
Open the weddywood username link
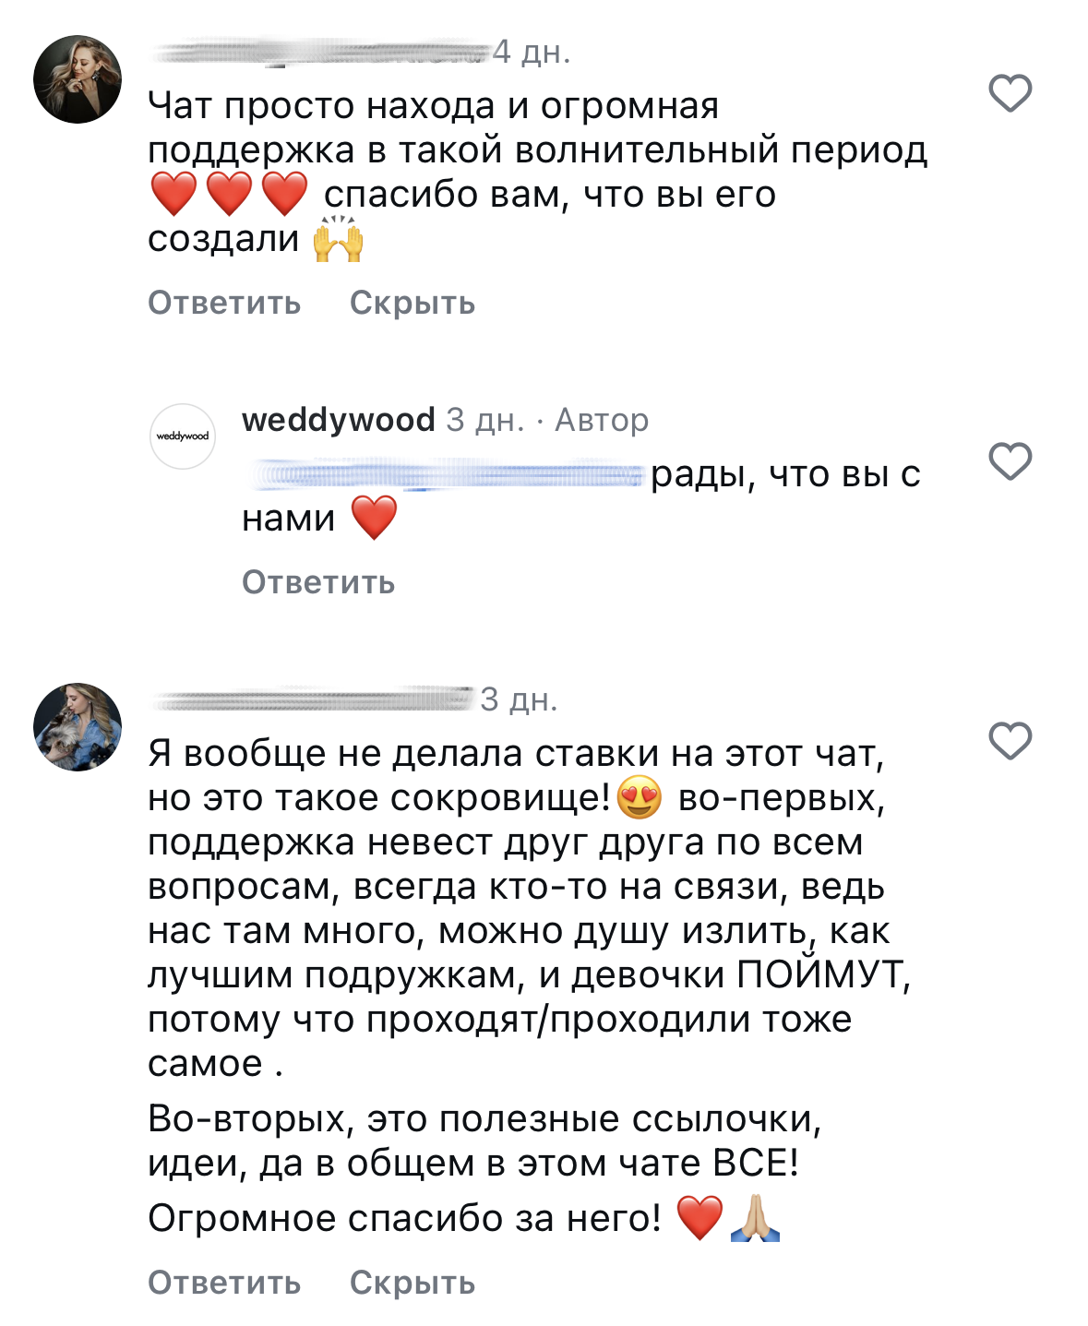coord(338,420)
